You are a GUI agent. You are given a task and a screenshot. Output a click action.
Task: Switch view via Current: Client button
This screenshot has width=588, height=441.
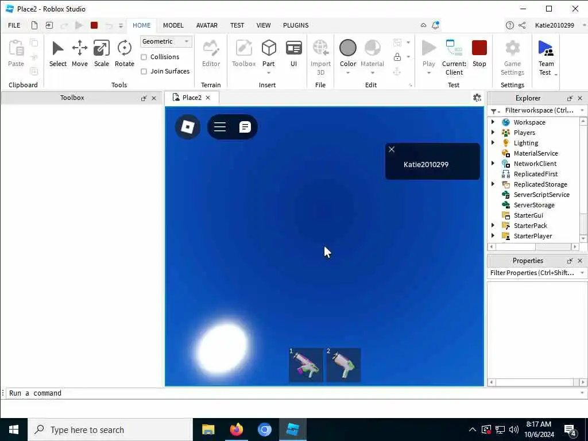point(454,57)
